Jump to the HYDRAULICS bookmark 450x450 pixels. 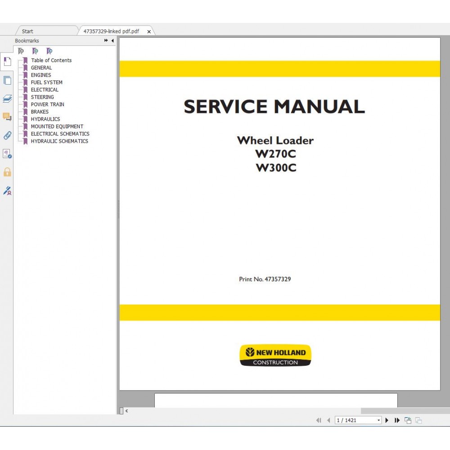pos(45,119)
